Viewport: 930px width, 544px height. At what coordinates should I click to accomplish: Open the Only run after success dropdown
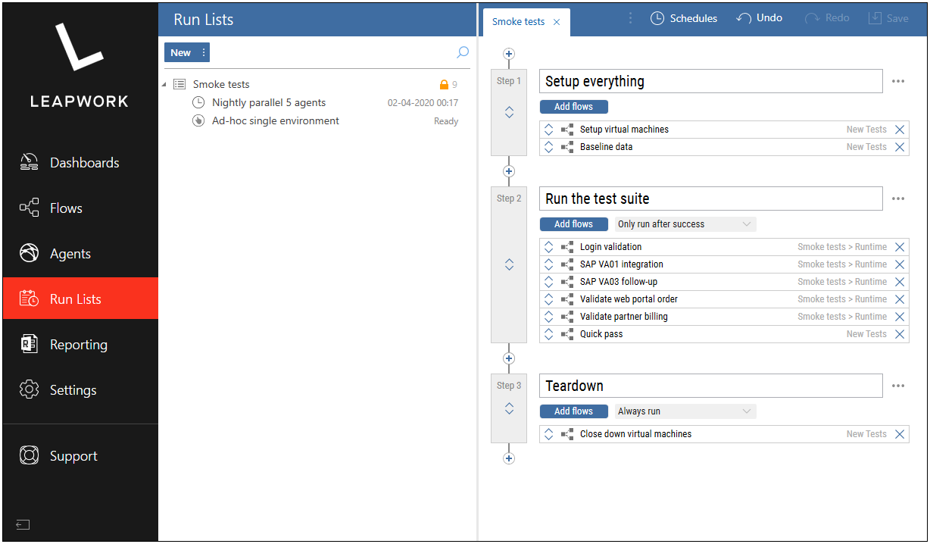pyautogui.click(x=684, y=224)
